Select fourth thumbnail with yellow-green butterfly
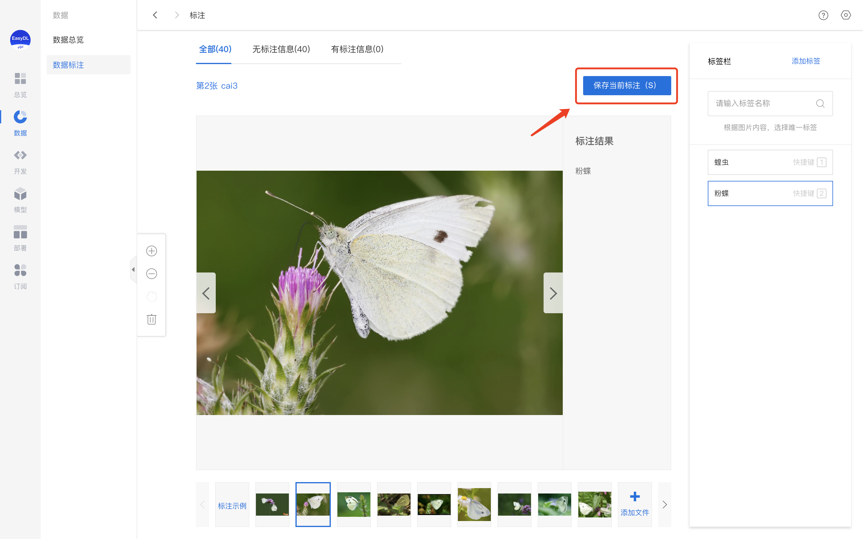 [x=394, y=505]
